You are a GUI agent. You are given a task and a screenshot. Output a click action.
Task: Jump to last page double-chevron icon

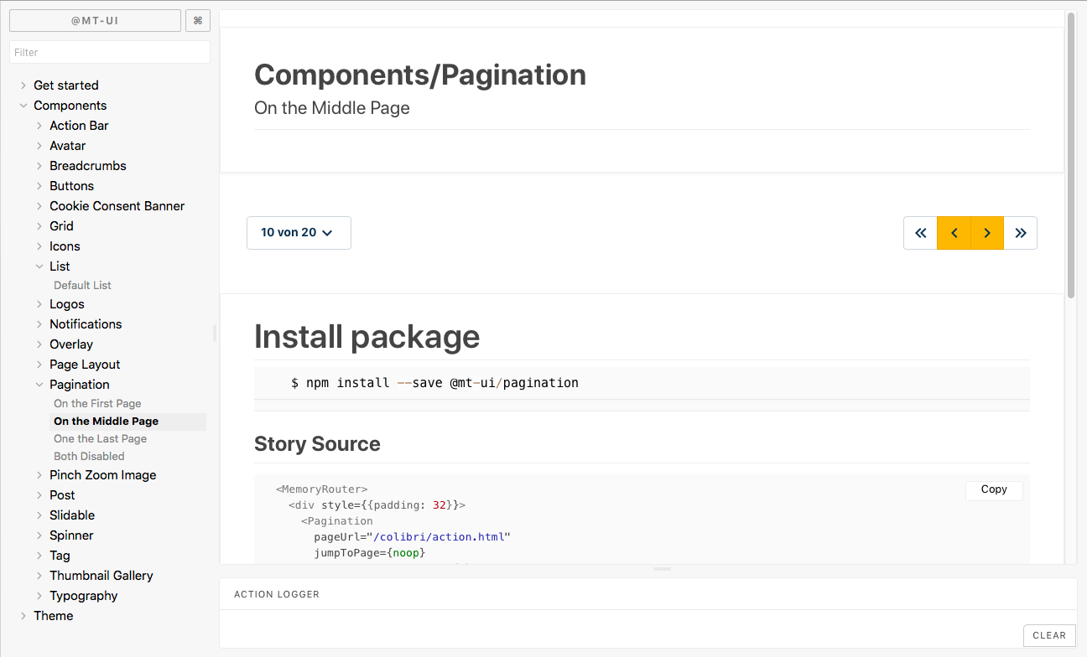(x=1021, y=233)
